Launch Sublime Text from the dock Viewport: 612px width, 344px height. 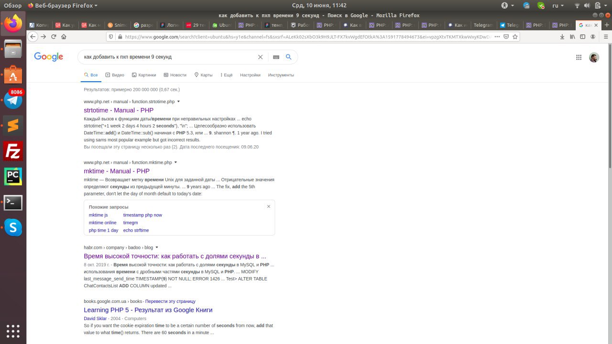coord(13,126)
